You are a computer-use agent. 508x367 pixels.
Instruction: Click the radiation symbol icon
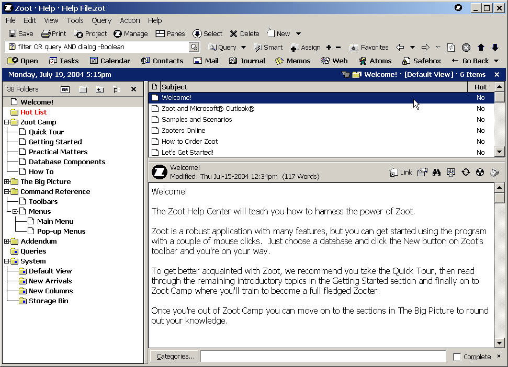click(x=480, y=173)
